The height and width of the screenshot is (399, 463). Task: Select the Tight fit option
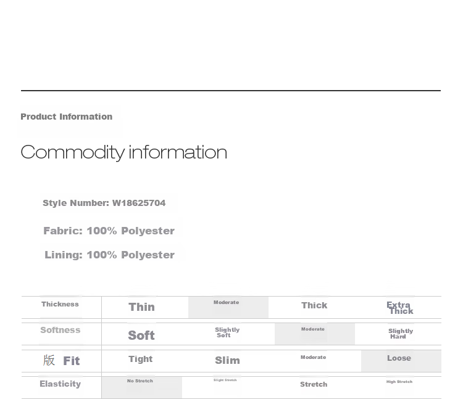click(141, 359)
